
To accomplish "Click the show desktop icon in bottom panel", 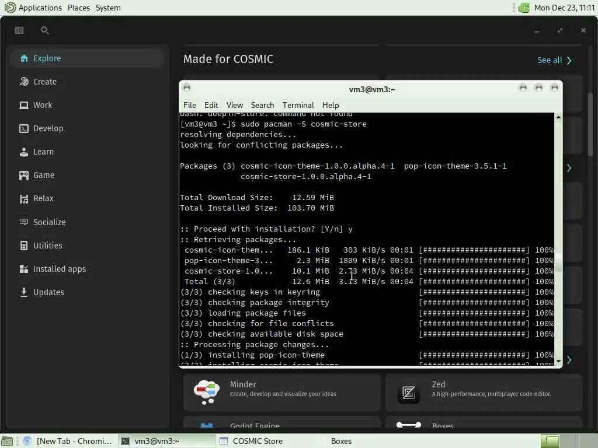I will point(7,441).
